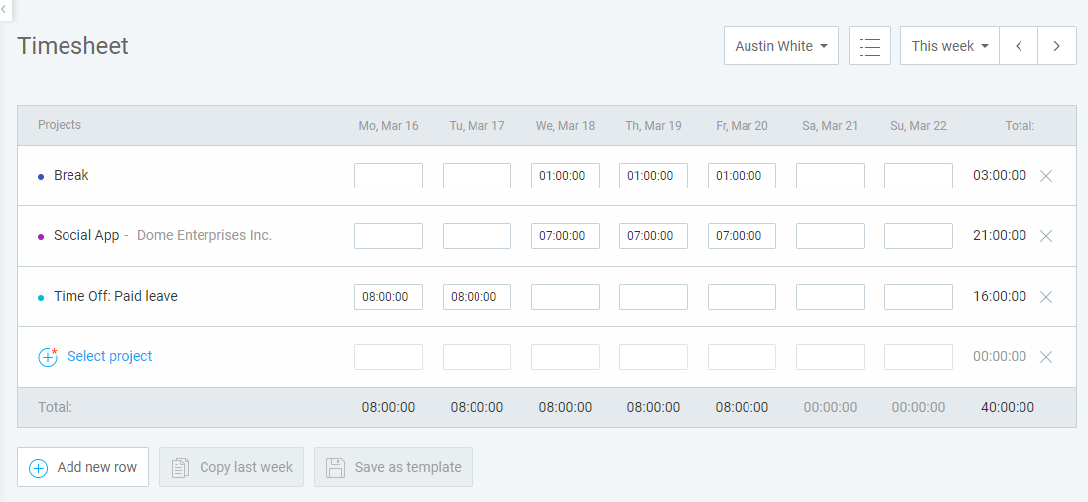Viewport: 1088px width, 502px height.
Task: Click Save as template button
Action: tap(393, 467)
